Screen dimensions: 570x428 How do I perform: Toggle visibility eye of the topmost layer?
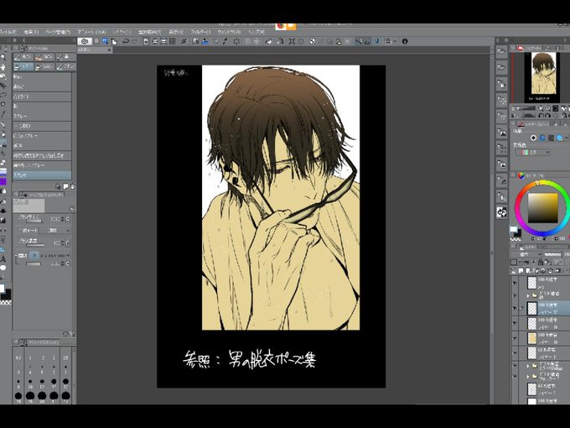[x=515, y=283]
